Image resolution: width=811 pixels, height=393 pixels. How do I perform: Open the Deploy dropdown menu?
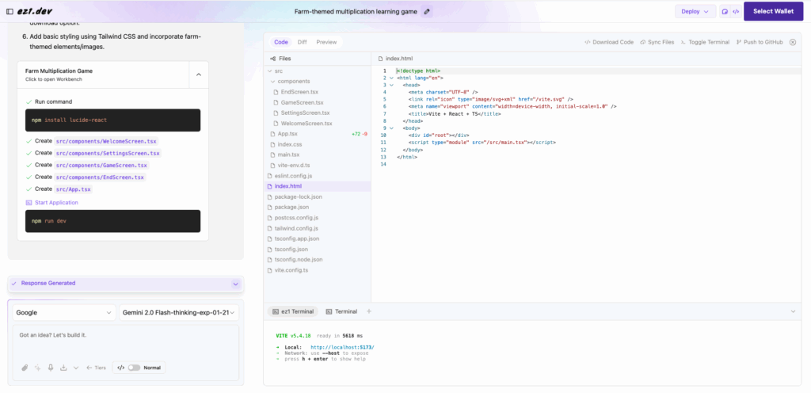pos(695,12)
